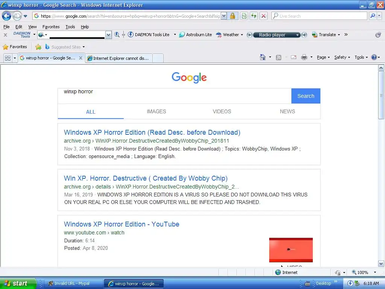The image size is (385, 289).
Task: Click Read Mail envelope icon
Action: coord(293,57)
